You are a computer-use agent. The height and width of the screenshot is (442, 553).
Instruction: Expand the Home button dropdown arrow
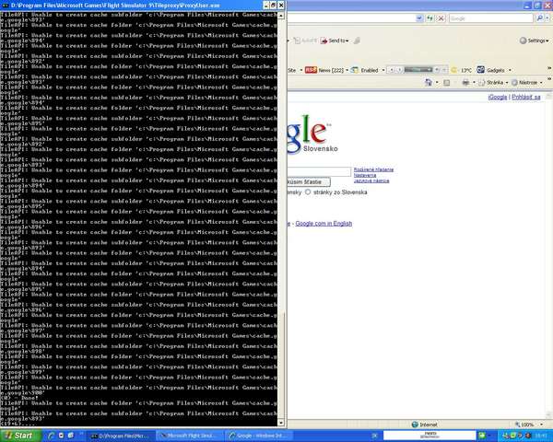click(x=437, y=83)
